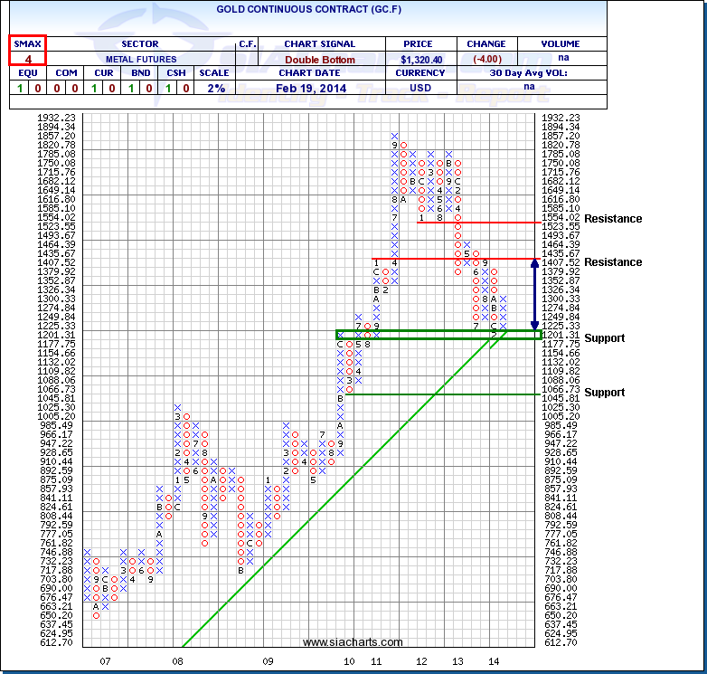Image resolution: width=707 pixels, height=674 pixels.
Task: Click the Support label near 1045.81
Action: point(604,393)
